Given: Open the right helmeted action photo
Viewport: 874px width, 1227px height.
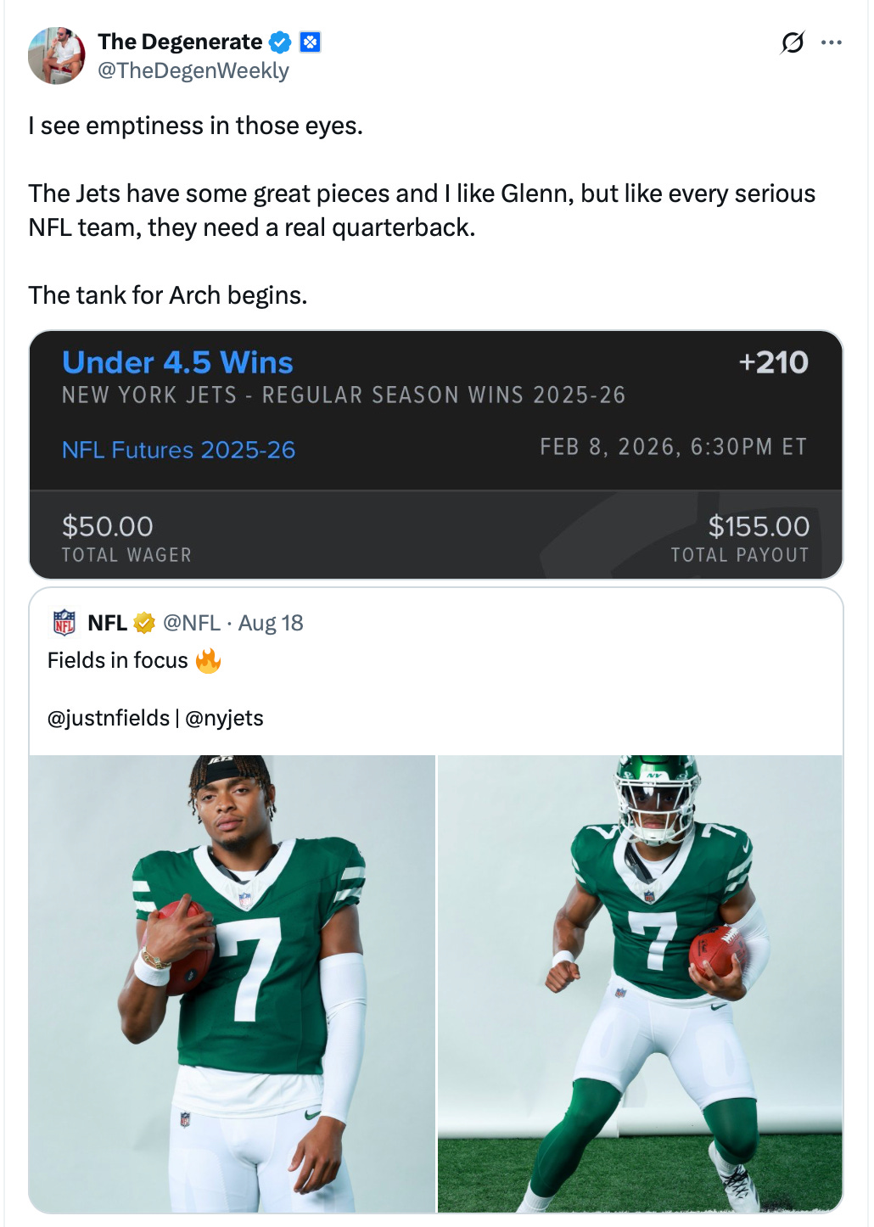Looking at the screenshot, I should tap(641, 983).
